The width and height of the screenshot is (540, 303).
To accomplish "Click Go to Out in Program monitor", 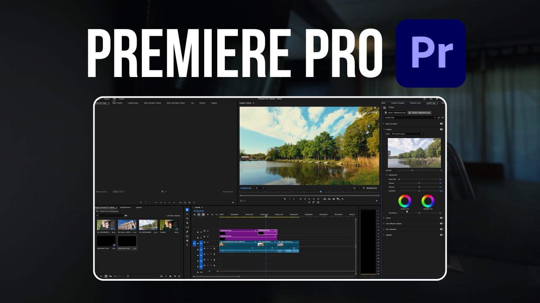I will coord(318,199).
